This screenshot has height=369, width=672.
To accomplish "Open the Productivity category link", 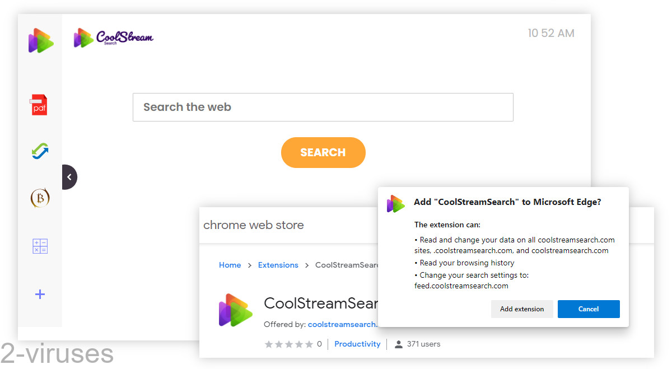I will click(357, 344).
